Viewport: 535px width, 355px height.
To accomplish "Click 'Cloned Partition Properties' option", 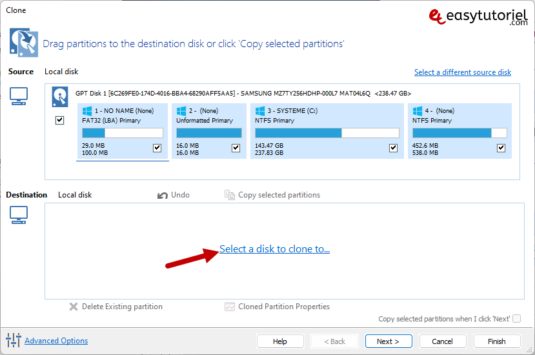I will pyautogui.click(x=284, y=307).
